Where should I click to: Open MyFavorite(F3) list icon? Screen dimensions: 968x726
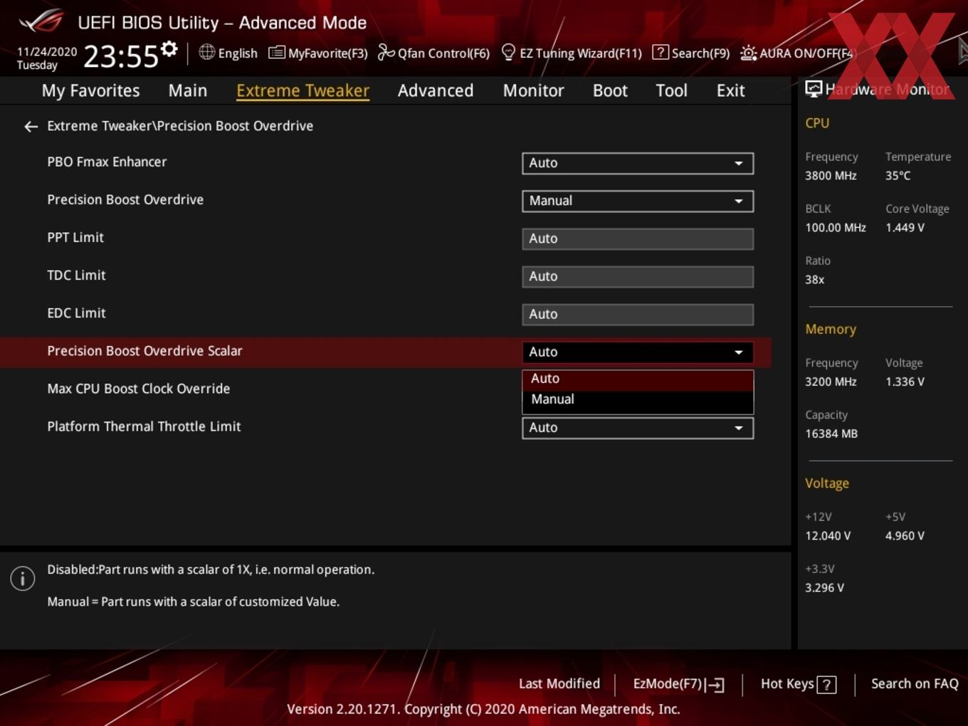(x=277, y=53)
